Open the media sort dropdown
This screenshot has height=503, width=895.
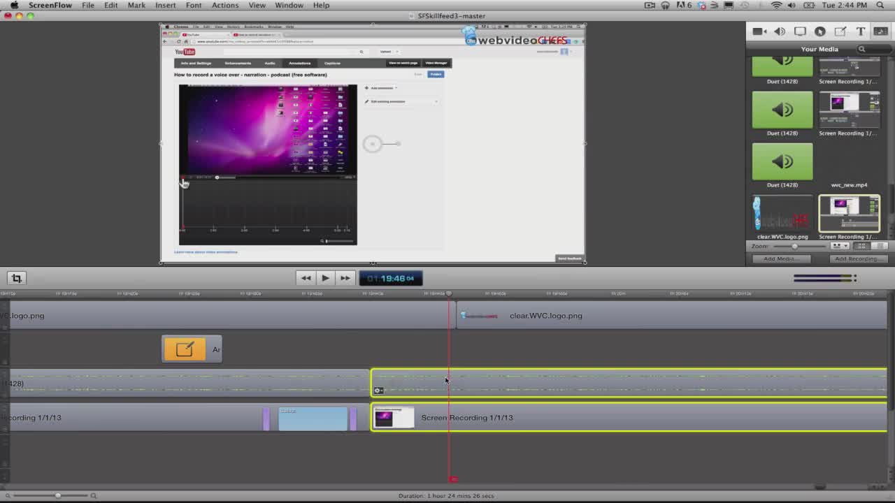(840, 246)
